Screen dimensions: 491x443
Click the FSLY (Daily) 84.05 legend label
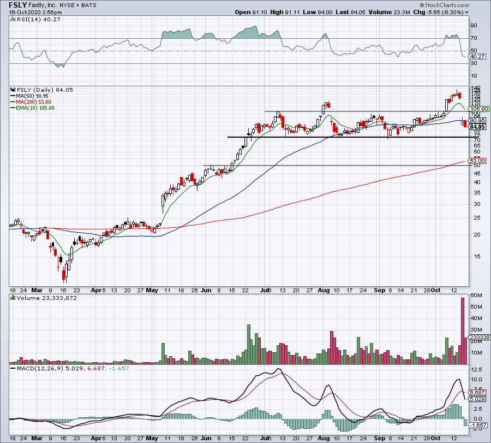[x=45, y=90]
